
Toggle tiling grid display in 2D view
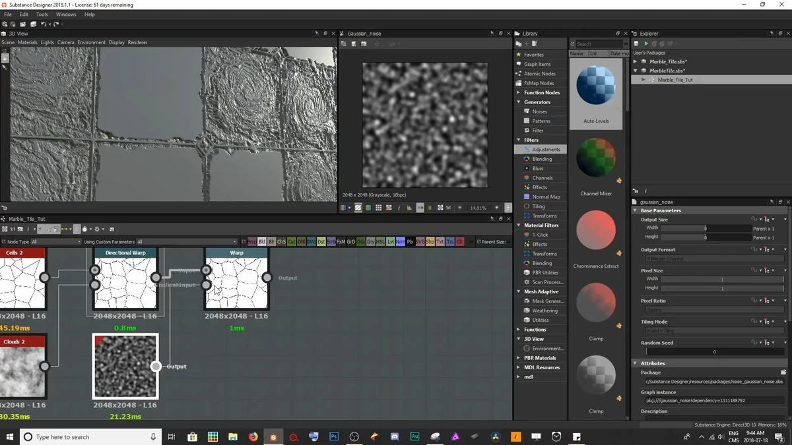(x=378, y=208)
